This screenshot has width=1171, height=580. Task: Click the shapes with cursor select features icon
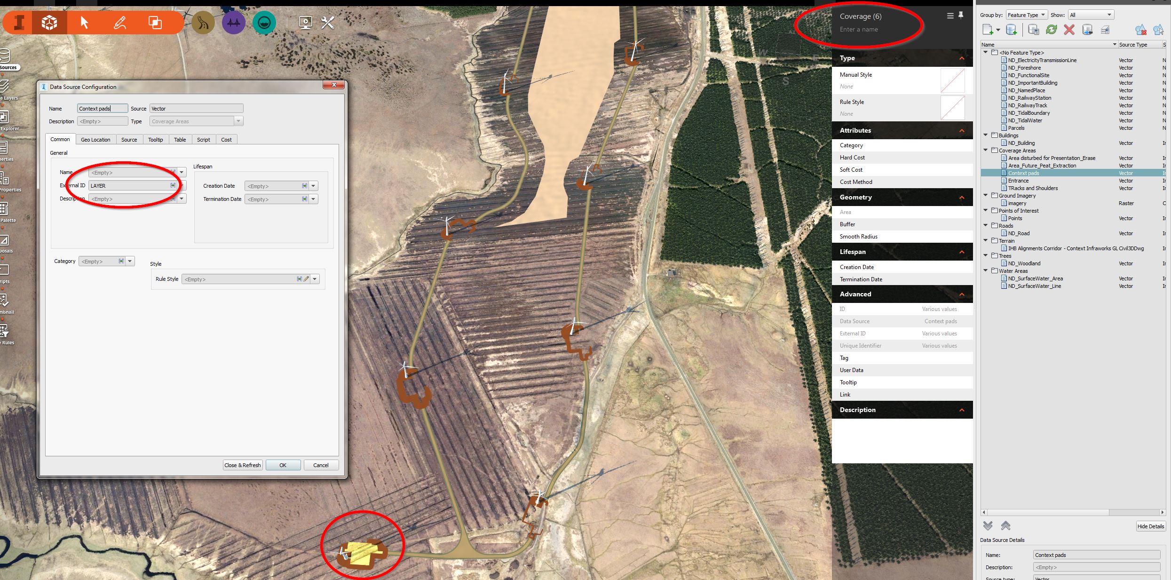[1158, 30]
